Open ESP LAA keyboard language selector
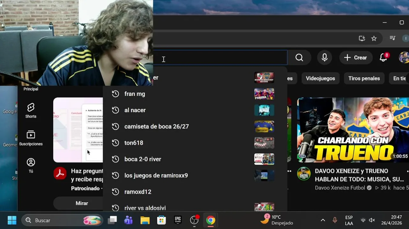Viewport: 409px width, 229px height. [x=349, y=220]
